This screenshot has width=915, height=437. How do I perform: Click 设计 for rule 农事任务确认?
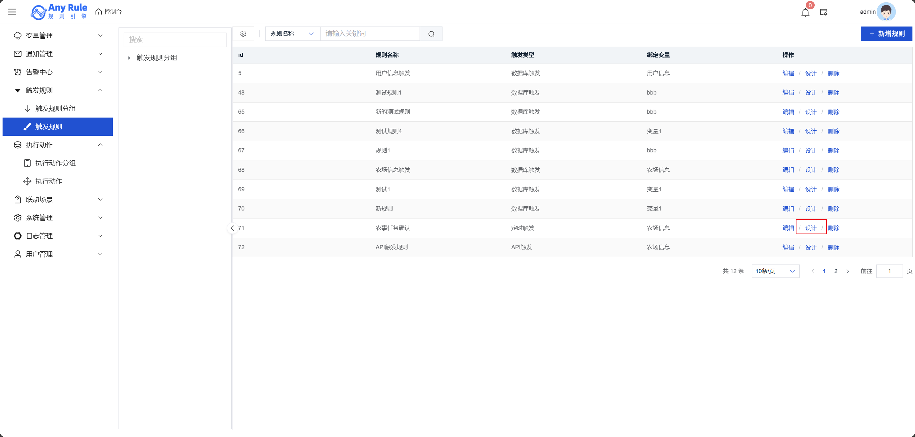pyautogui.click(x=811, y=228)
